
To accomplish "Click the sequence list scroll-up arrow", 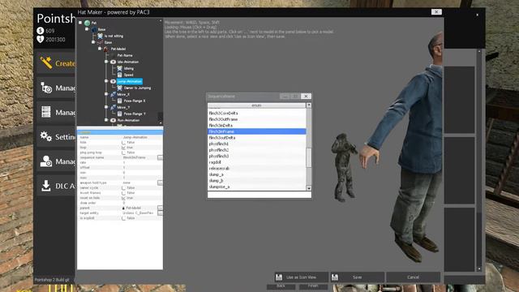I will [309, 105].
